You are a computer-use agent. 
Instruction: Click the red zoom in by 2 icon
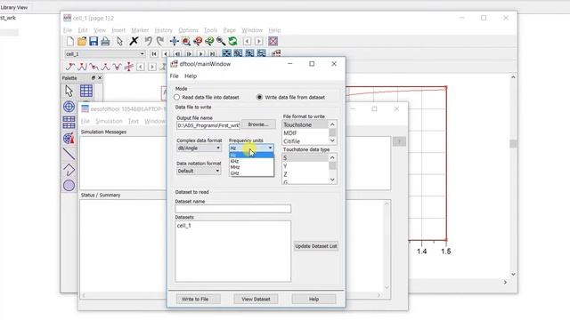point(198,42)
